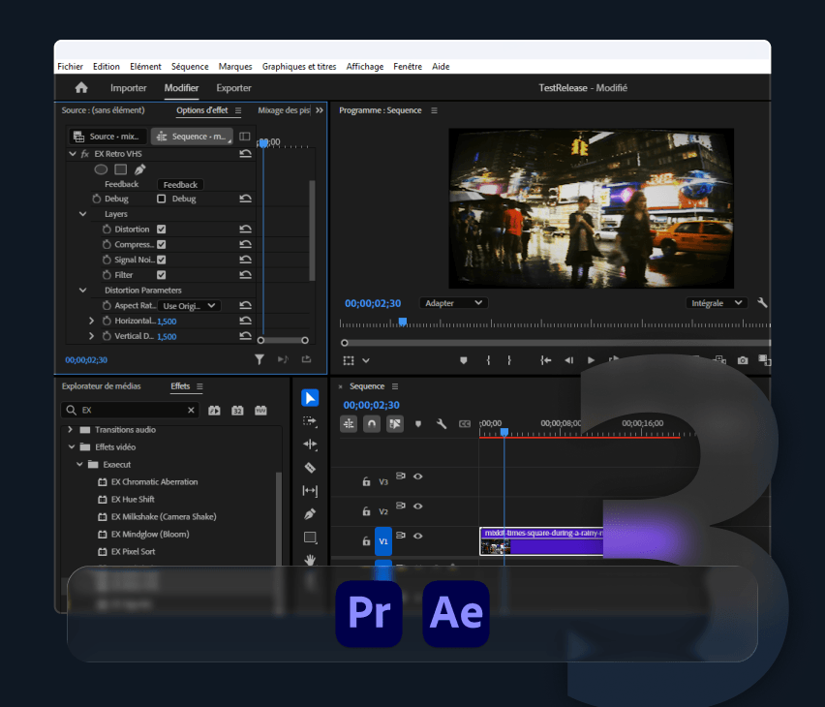Uncheck the Distortion layer checkbox
825x707 pixels.
point(162,230)
